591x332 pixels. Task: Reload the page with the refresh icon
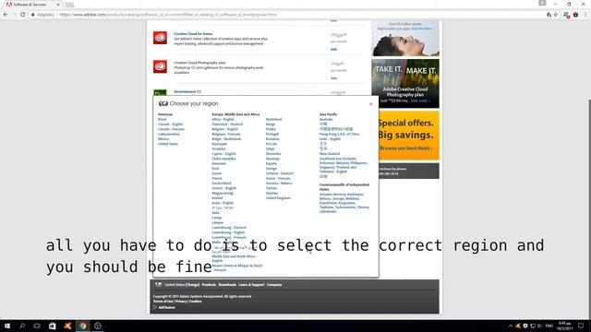pyautogui.click(x=22, y=15)
